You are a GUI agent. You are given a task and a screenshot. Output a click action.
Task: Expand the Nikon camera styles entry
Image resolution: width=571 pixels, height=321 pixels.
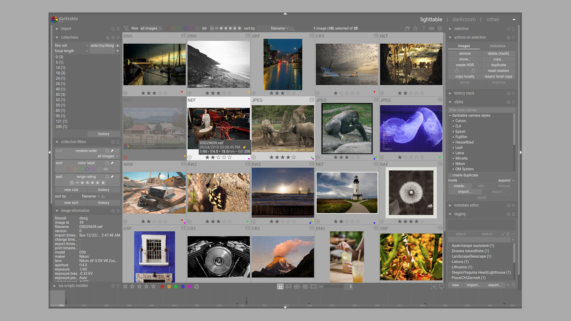pyautogui.click(x=459, y=164)
